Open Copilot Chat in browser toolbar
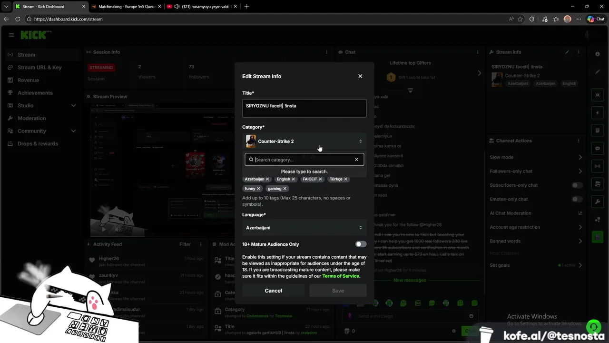 point(596,19)
